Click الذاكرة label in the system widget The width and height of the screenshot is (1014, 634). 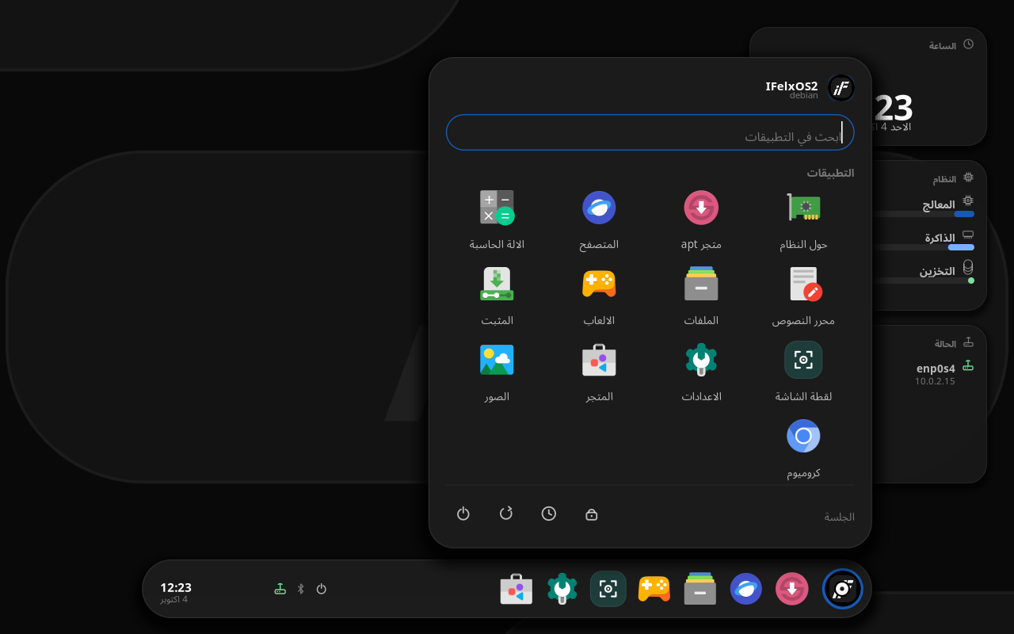point(940,238)
